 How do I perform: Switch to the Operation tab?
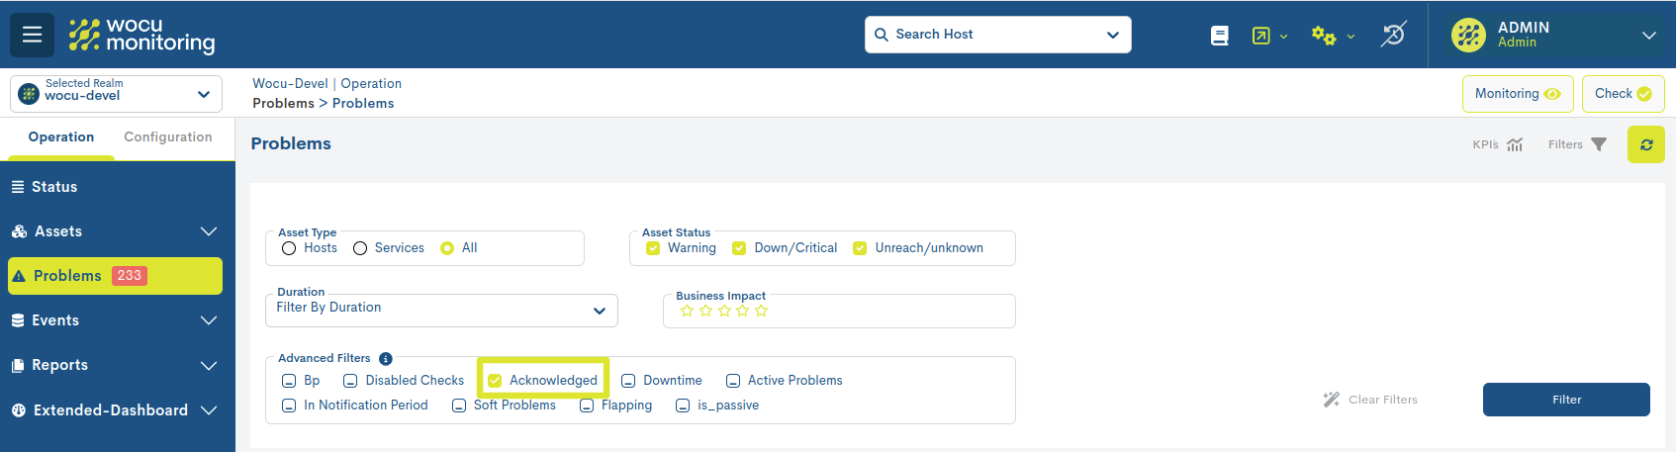[61, 137]
